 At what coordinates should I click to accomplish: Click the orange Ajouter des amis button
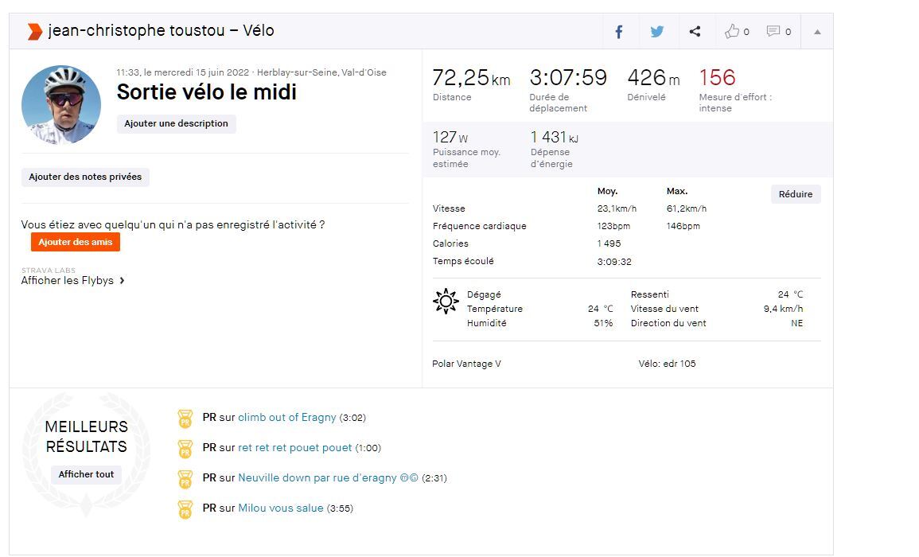point(76,242)
